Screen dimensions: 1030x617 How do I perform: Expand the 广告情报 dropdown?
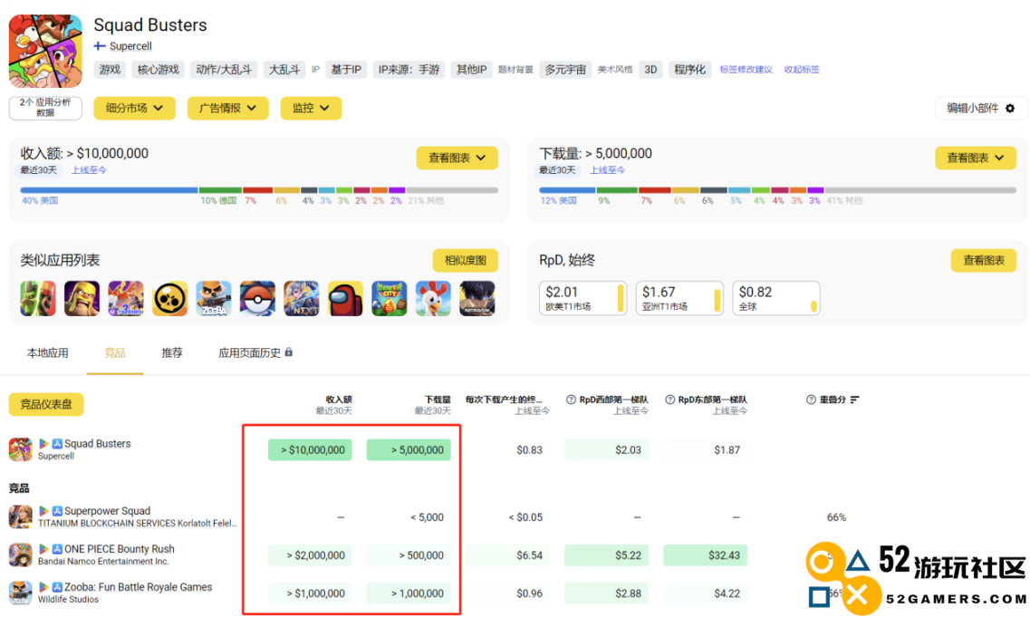pos(228,109)
